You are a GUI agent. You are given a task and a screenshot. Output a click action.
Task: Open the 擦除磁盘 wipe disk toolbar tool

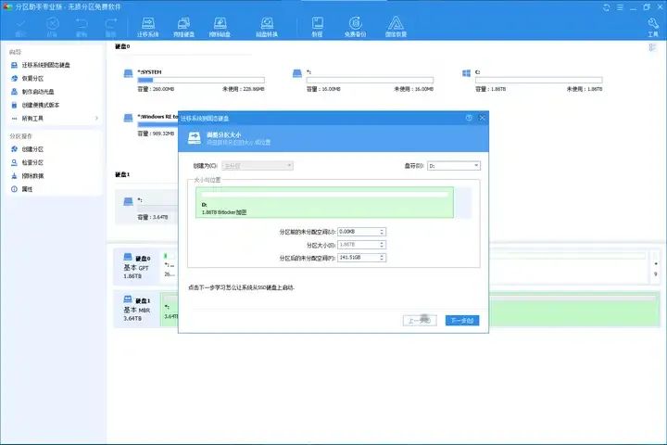tap(220, 27)
